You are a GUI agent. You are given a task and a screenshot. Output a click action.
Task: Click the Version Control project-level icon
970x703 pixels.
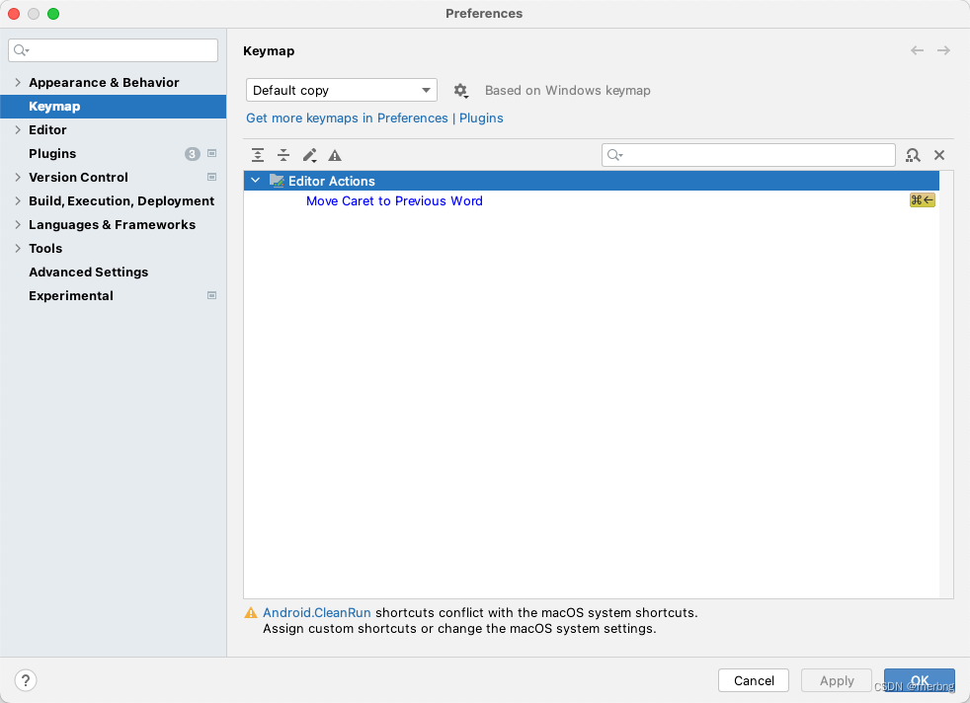click(x=211, y=177)
